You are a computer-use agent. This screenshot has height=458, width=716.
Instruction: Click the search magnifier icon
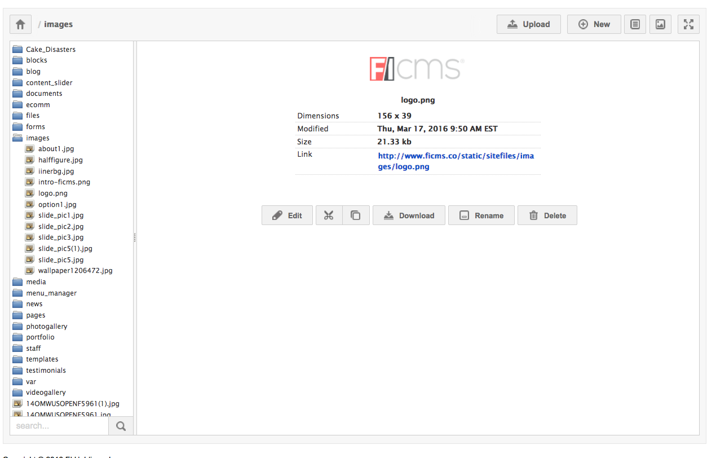tap(121, 426)
